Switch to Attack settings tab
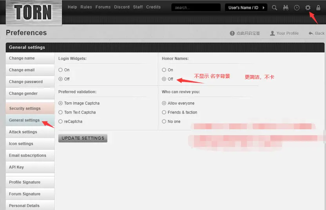 (23, 132)
